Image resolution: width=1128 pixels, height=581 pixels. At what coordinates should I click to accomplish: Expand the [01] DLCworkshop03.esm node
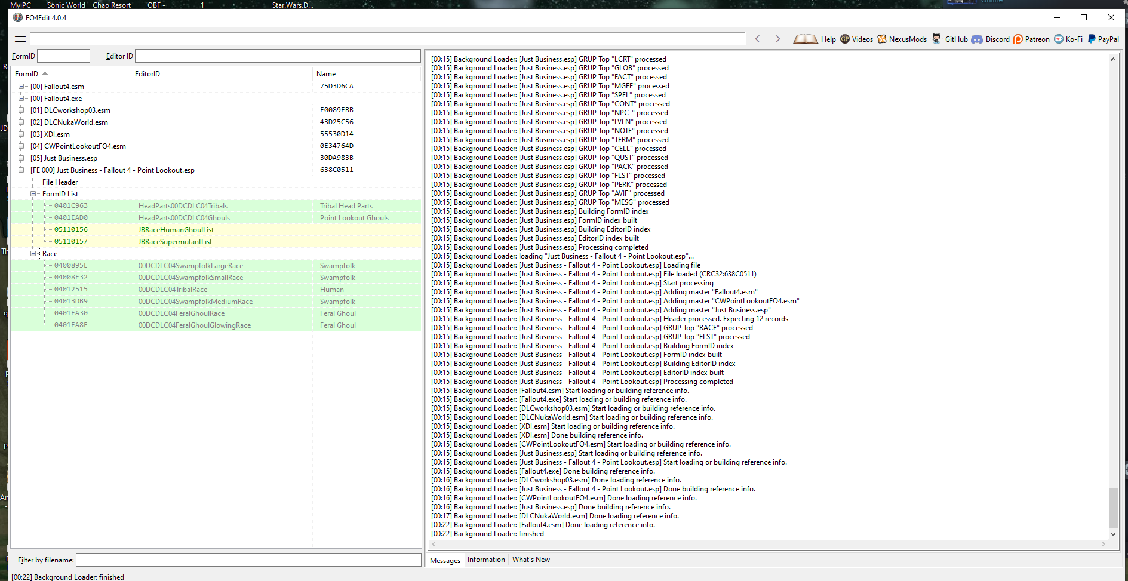[x=21, y=110]
